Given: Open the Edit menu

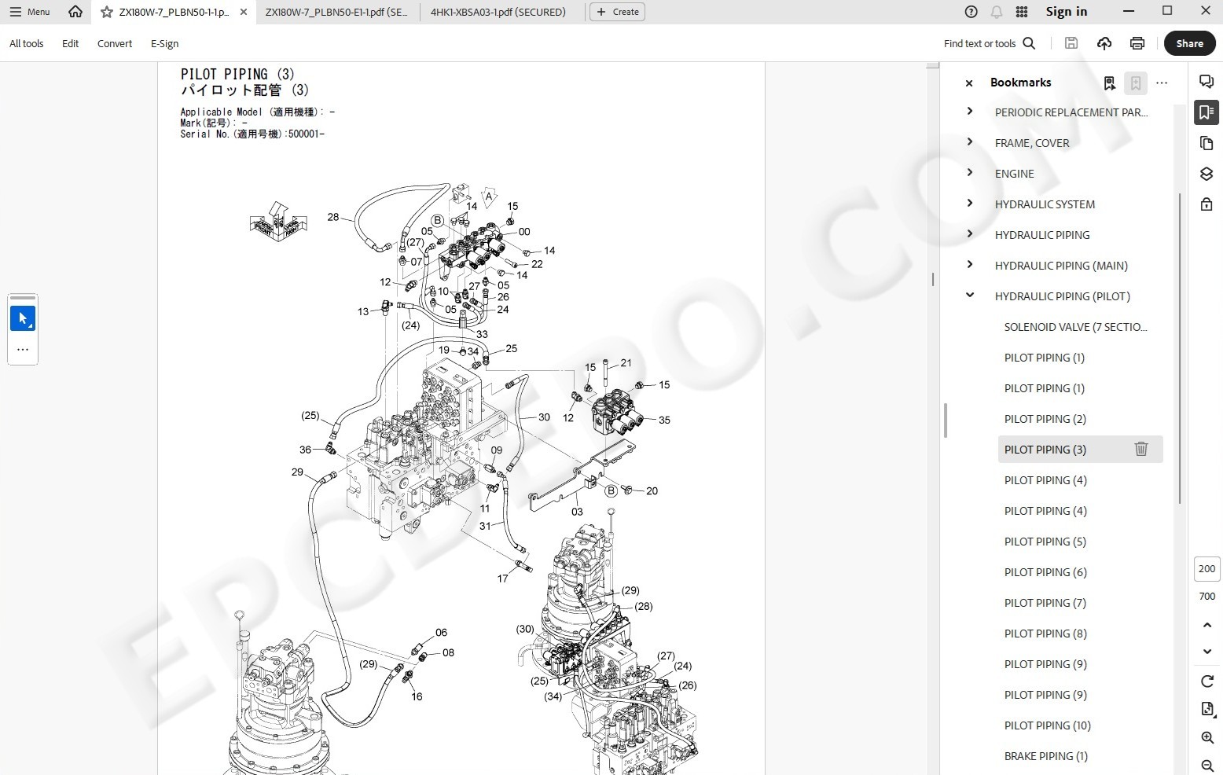Looking at the screenshot, I should pyautogui.click(x=71, y=44).
